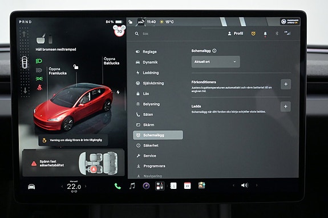This screenshot has width=328, height=218.
Task: Add a Ladda charging schedule with plus button
Action: [286, 107]
